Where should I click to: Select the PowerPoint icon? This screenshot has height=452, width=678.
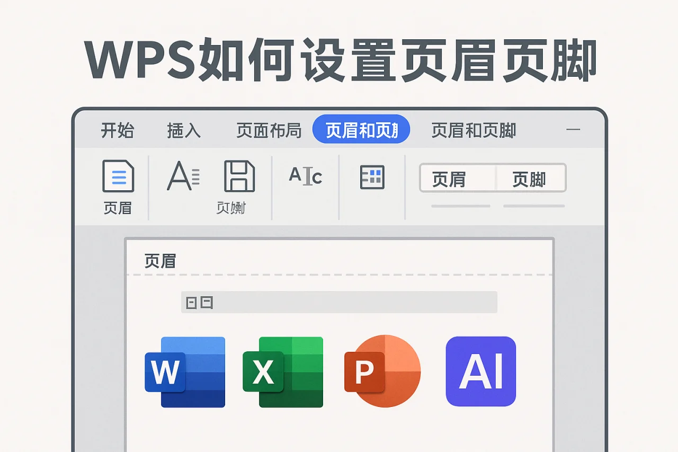pos(381,370)
